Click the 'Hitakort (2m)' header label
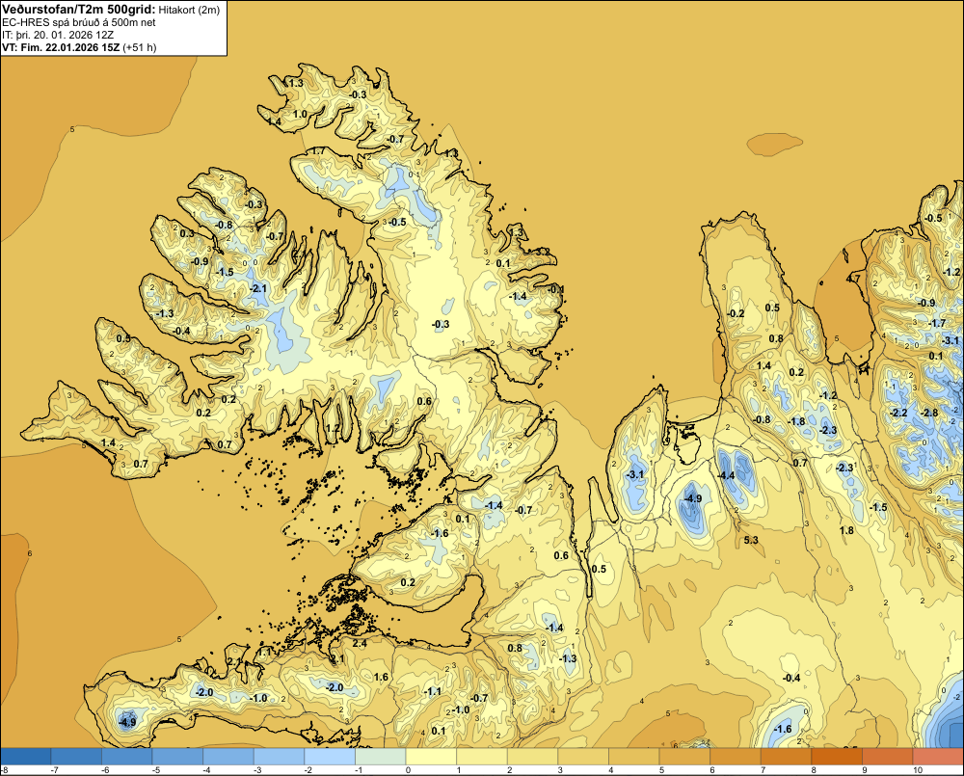This screenshot has height=776, width=964. [189, 10]
